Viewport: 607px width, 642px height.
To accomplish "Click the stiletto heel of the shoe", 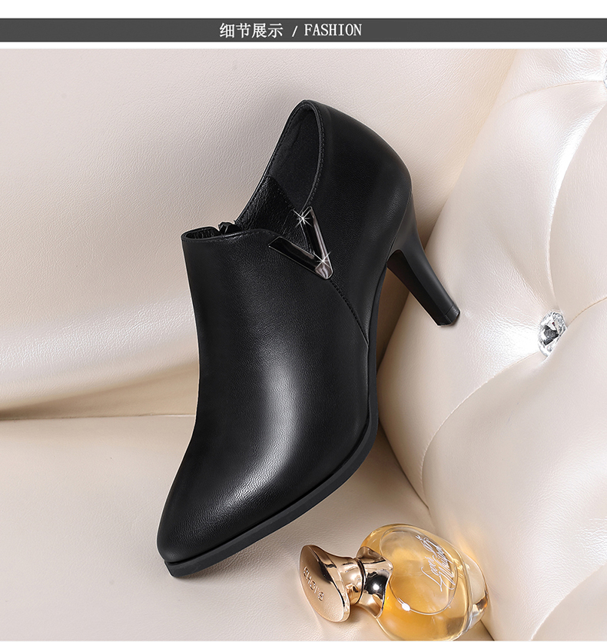I will coord(419,265).
